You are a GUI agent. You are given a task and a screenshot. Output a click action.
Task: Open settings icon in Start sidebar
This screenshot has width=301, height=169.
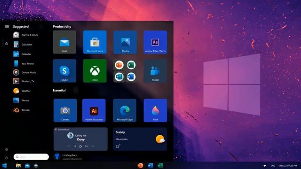point(7,149)
